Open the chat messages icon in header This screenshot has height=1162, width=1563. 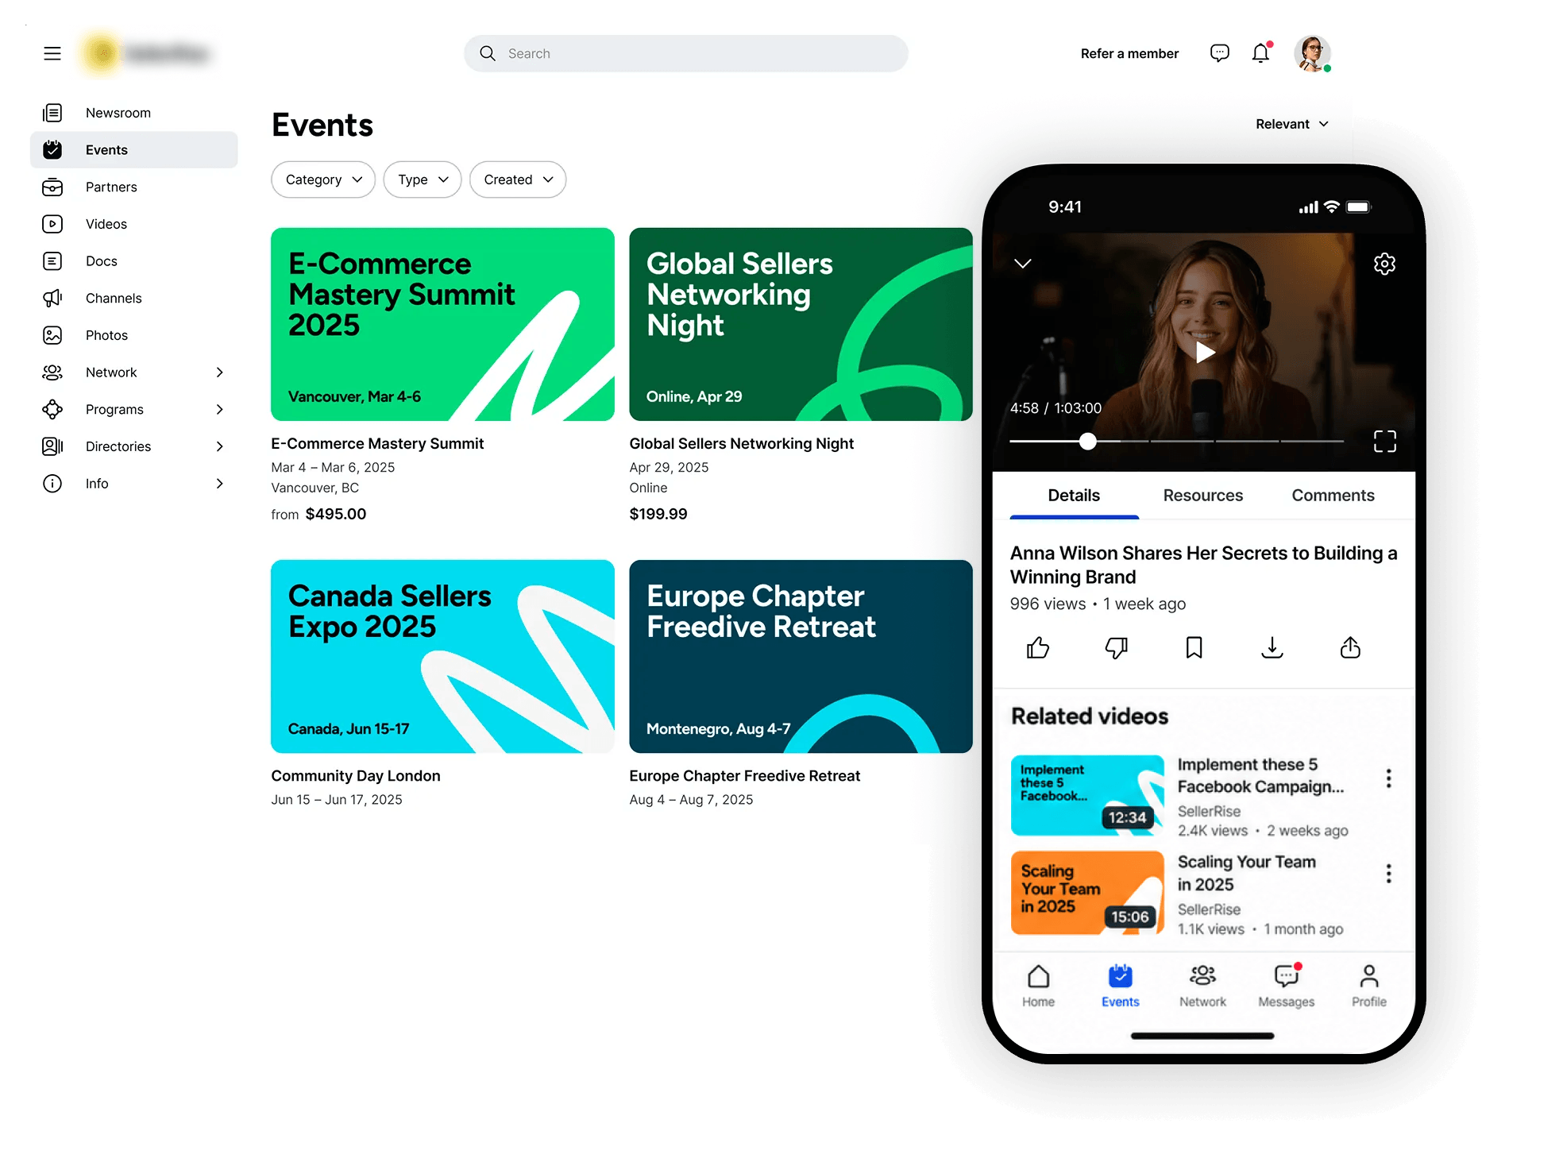click(1219, 53)
